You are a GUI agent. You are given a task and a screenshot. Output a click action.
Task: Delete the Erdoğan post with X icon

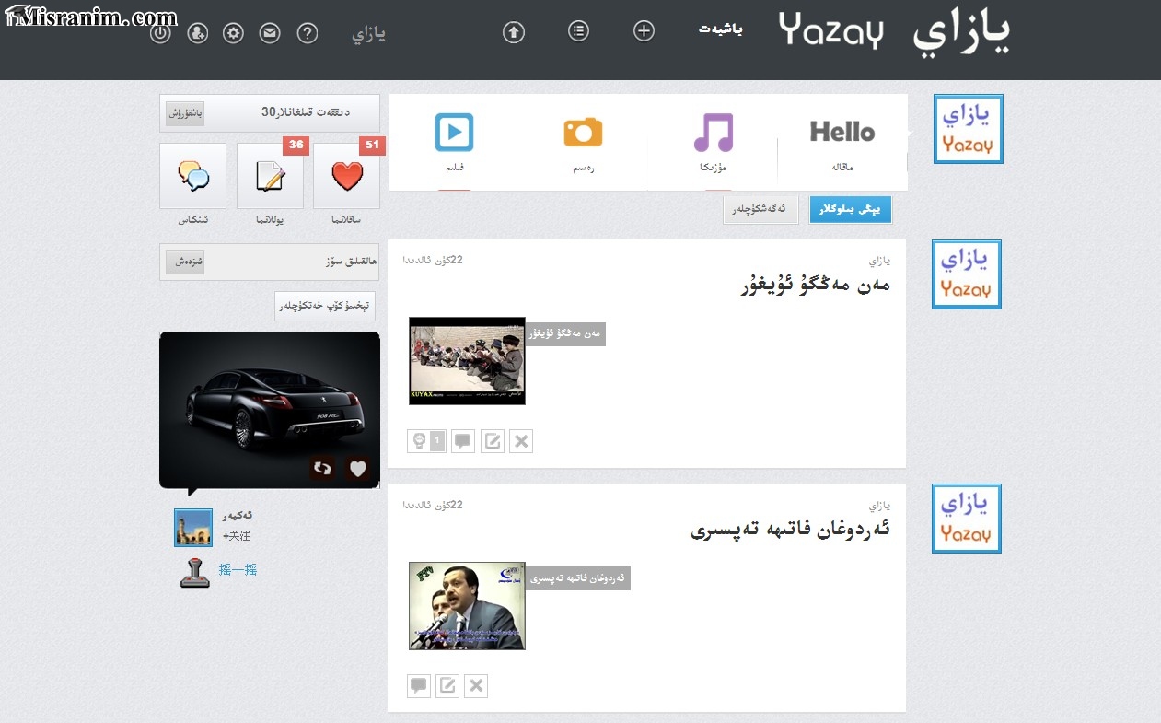click(476, 686)
